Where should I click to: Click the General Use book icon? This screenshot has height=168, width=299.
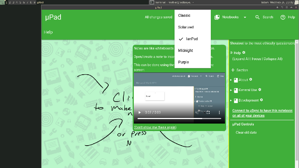coord(236,90)
